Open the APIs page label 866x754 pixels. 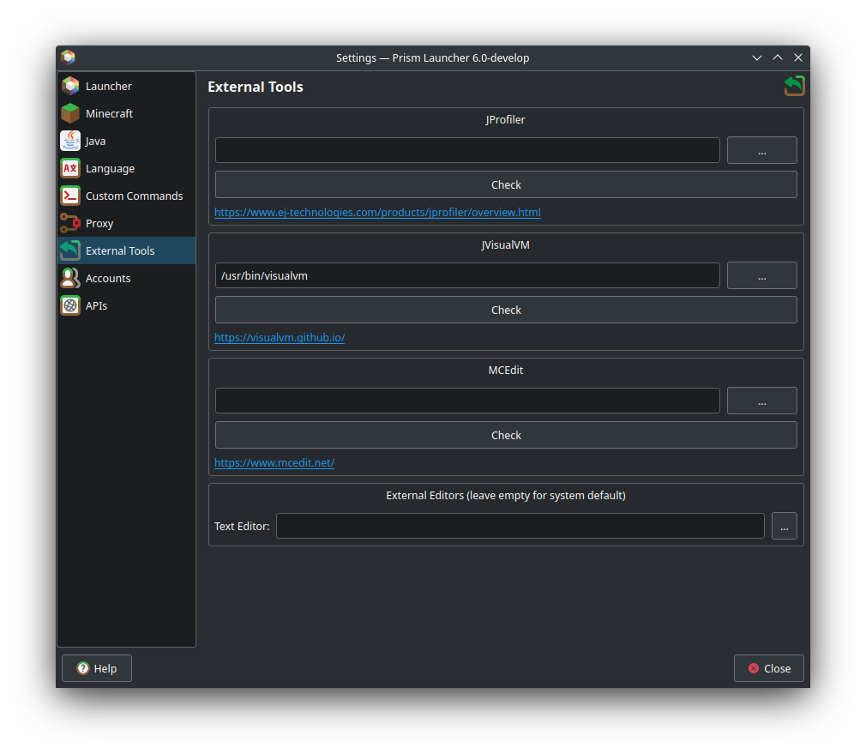tap(96, 305)
